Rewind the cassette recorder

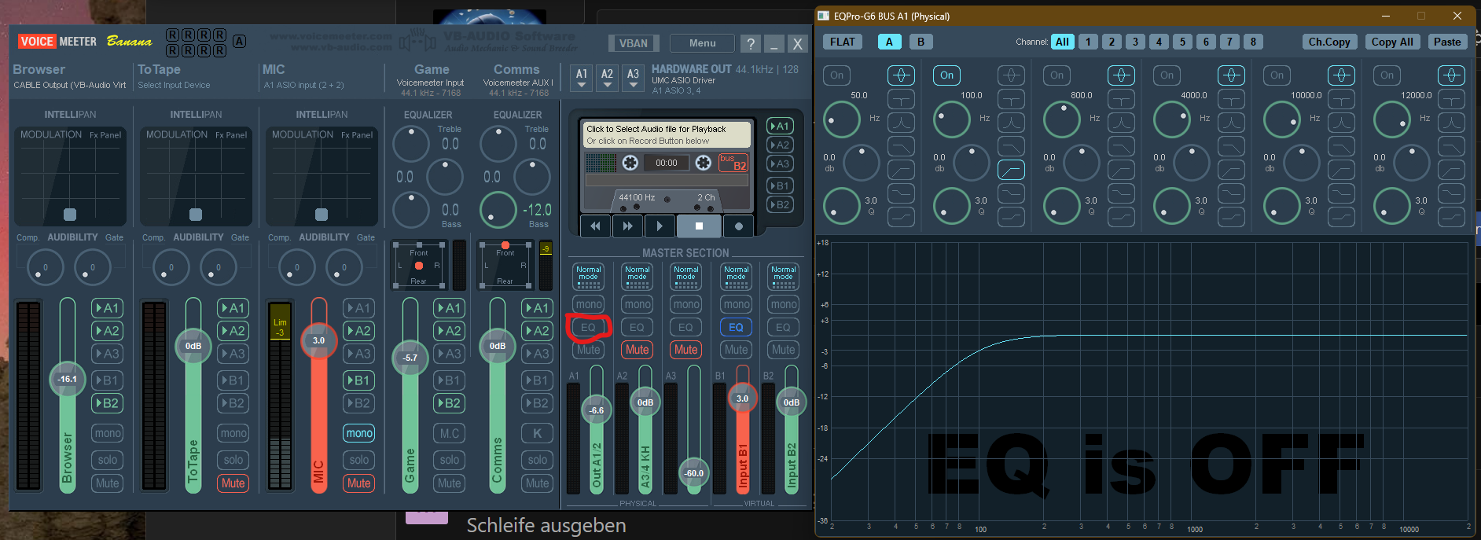595,226
